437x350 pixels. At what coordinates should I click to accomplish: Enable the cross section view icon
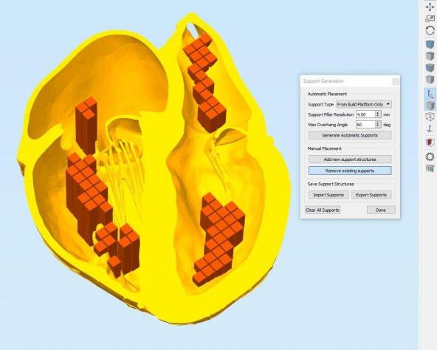[x=430, y=143]
